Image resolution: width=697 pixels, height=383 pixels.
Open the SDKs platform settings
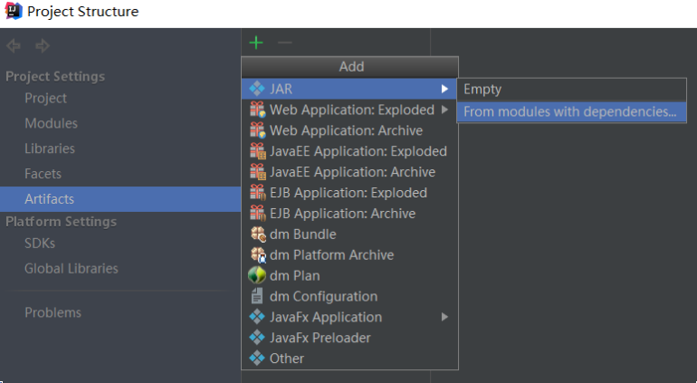point(40,244)
